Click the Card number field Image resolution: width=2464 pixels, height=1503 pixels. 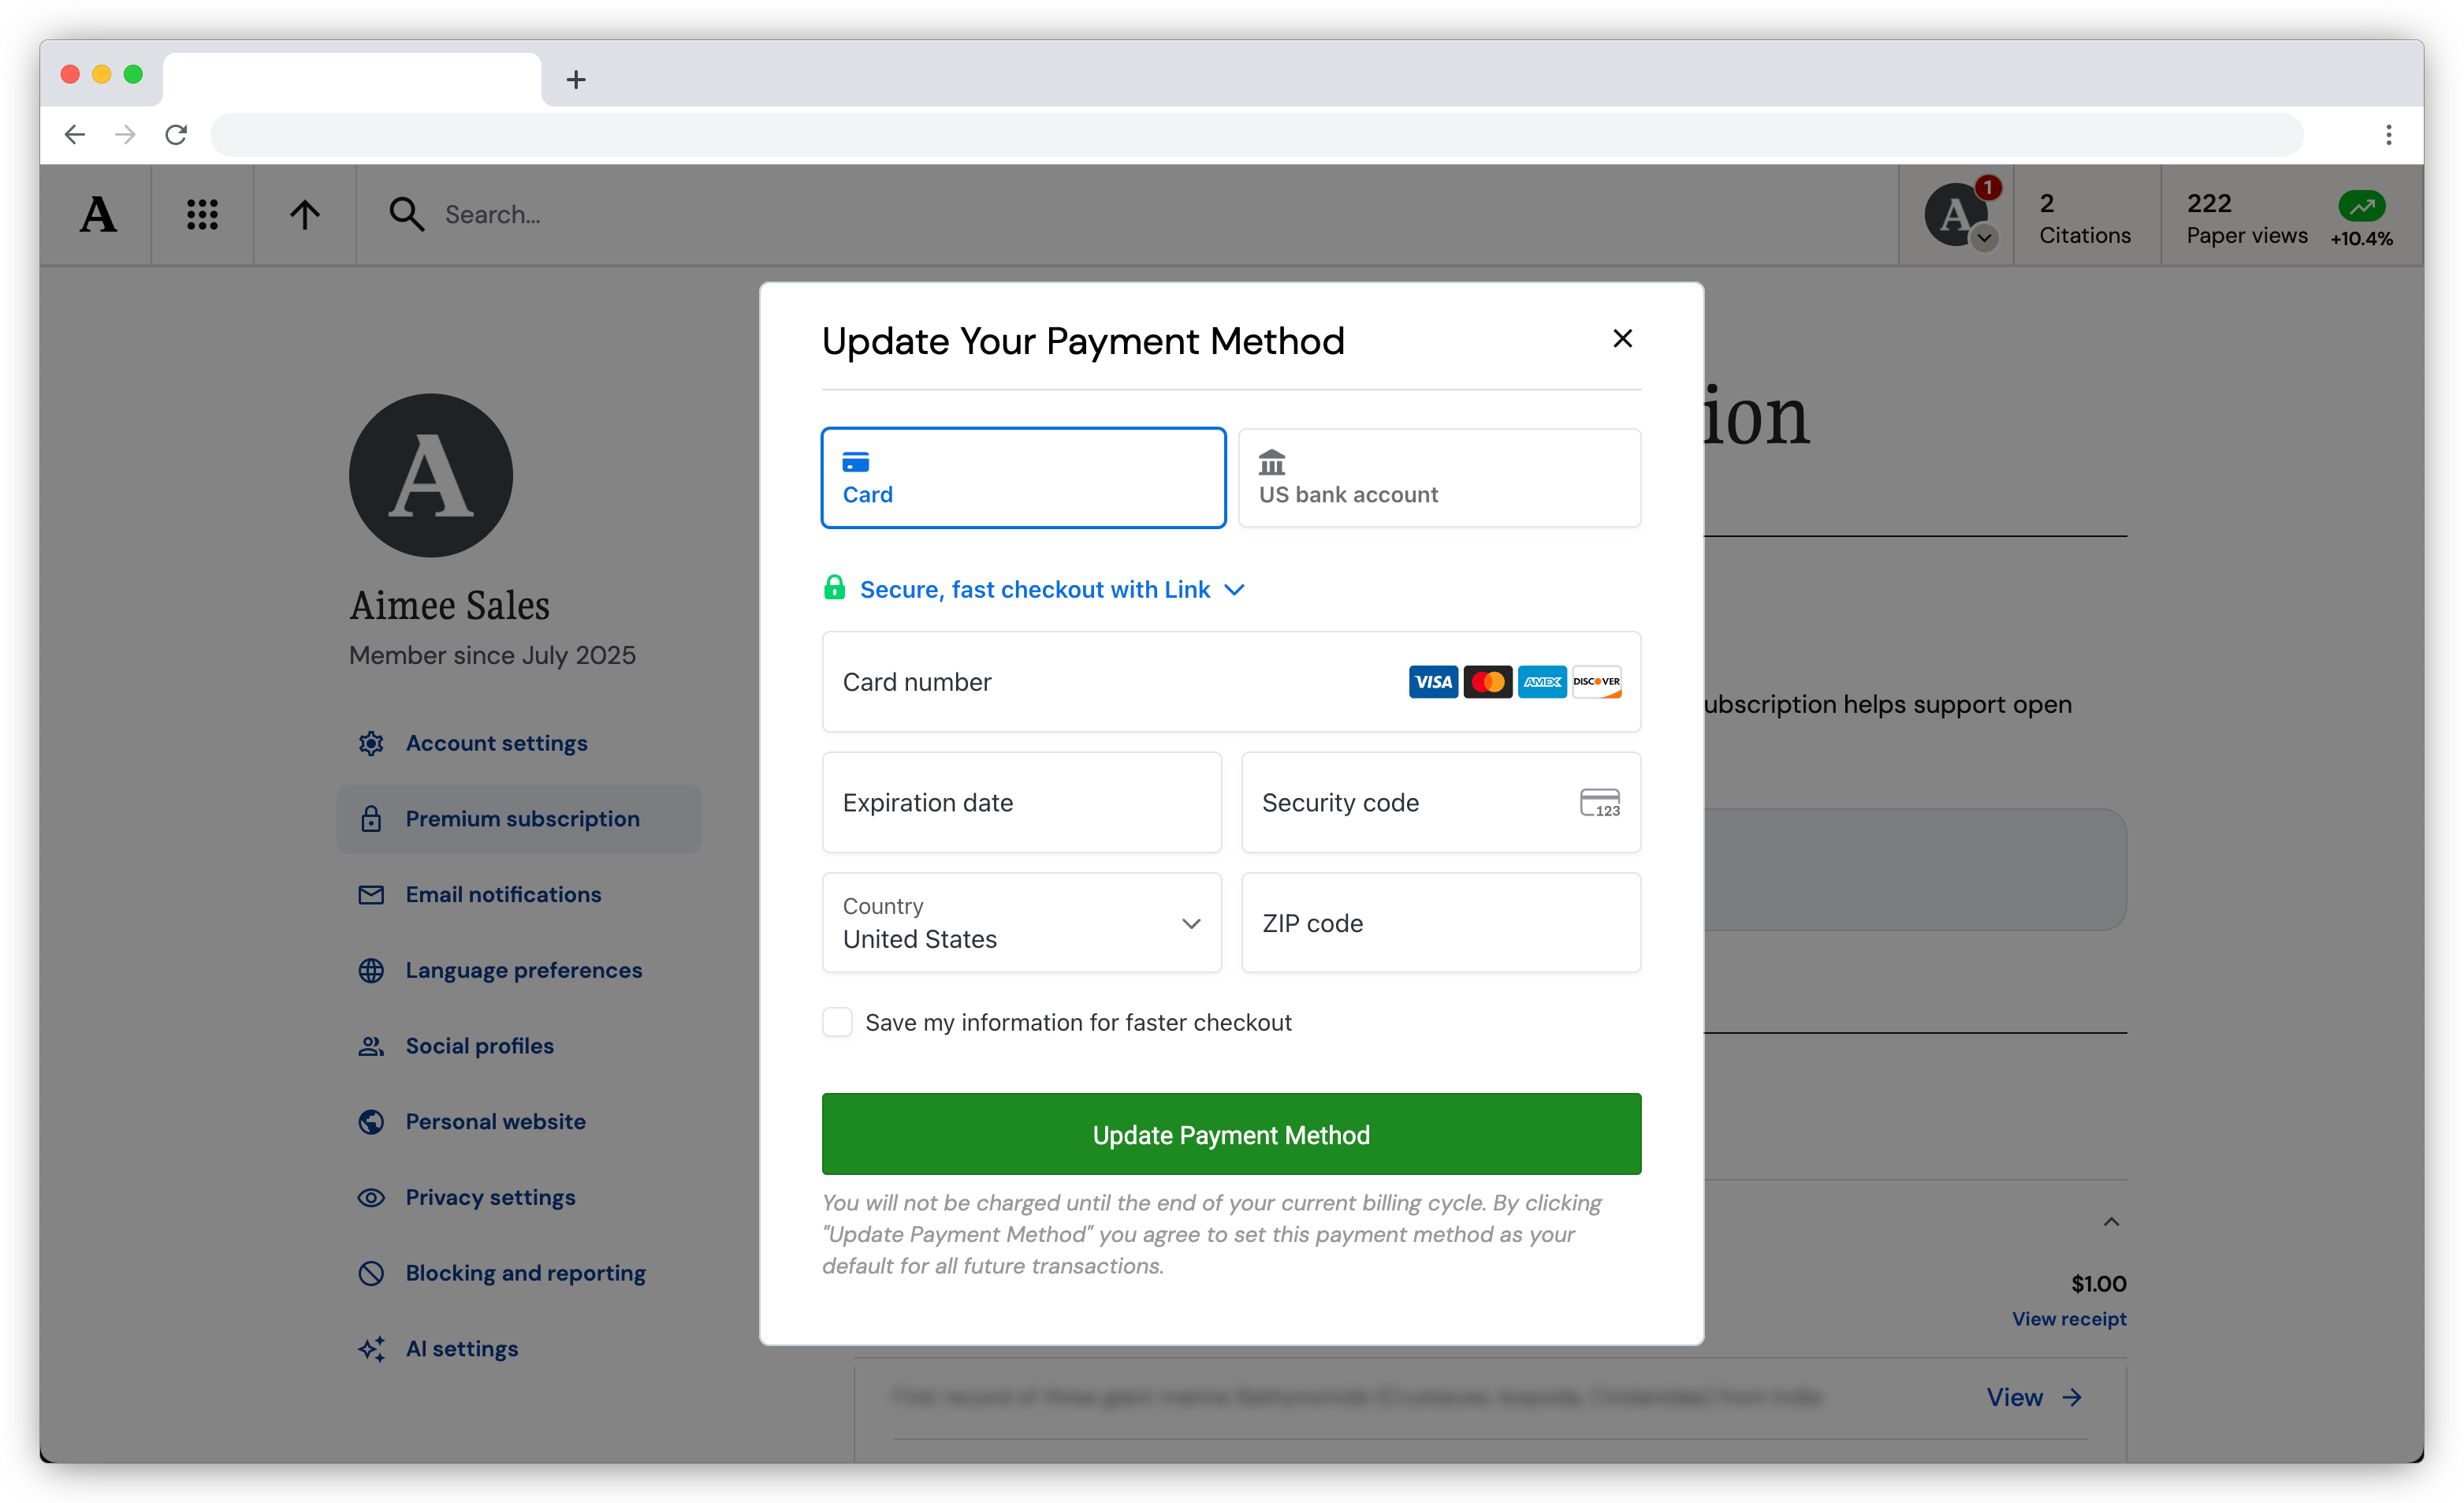click(1231, 681)
